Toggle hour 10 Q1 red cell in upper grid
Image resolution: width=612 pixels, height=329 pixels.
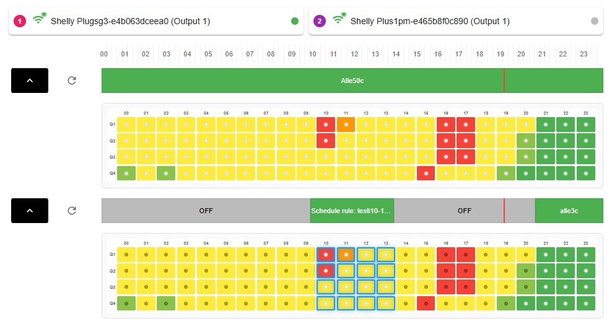(x=326, y=125)
